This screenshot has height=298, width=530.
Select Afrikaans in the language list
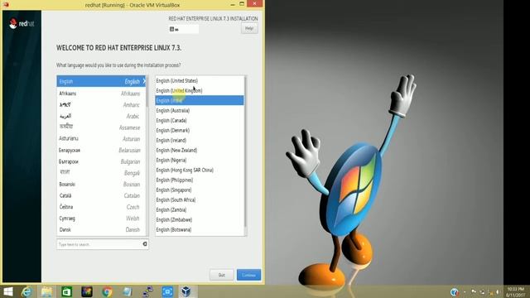[x=101, y=94]
